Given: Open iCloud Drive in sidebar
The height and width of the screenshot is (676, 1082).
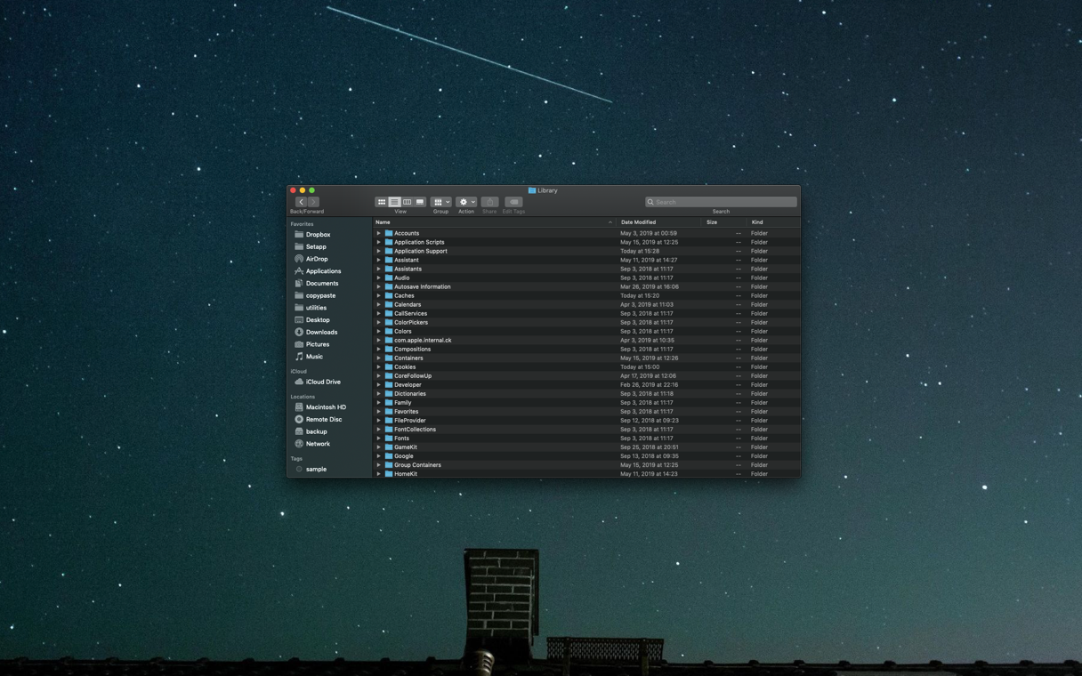Looking at the screenshot, I should click(x=323, y=382).
